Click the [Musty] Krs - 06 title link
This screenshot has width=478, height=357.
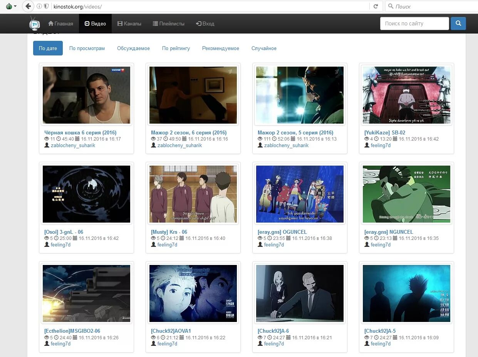(169, 232)
